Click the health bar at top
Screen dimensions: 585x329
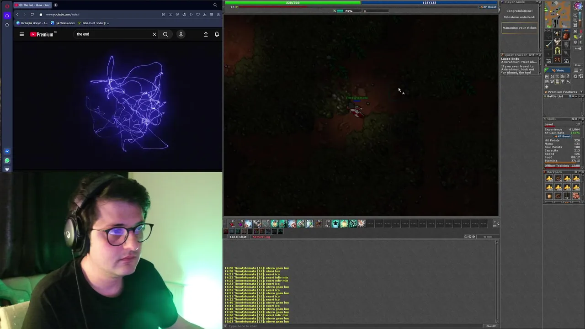(292, 3)
